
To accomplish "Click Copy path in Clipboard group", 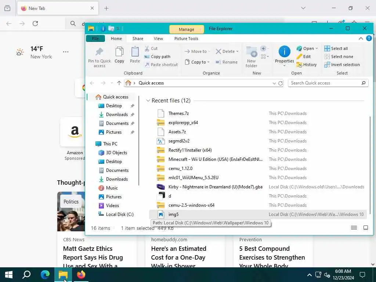I will [x=157, y=57].
